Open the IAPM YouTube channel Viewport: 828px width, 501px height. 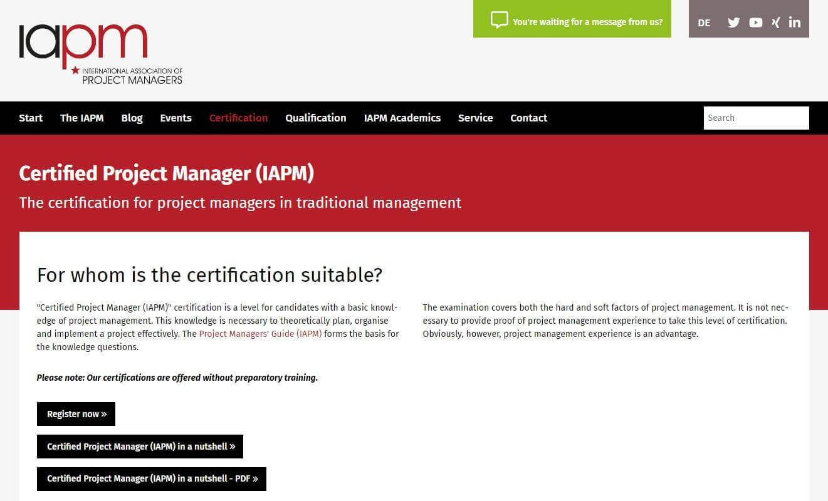(x=755, y=23)
